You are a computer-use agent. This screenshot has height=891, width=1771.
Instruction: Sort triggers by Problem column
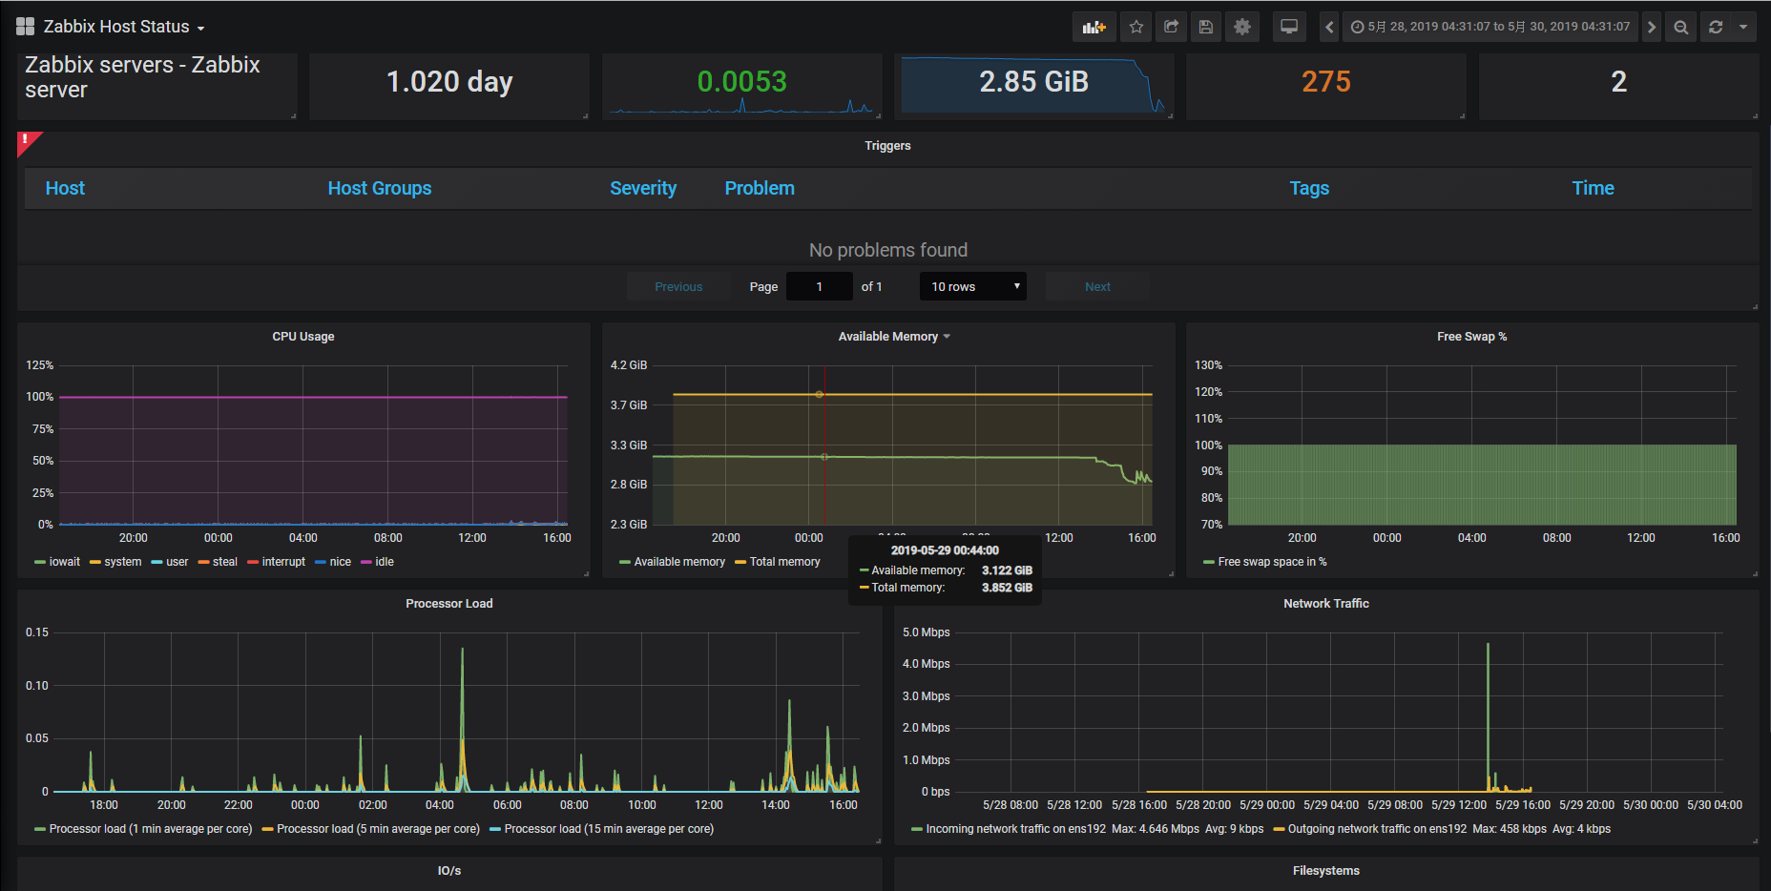[760, 188]
